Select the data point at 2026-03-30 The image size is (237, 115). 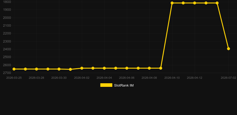pyautogui.click(x=59, y=69)
